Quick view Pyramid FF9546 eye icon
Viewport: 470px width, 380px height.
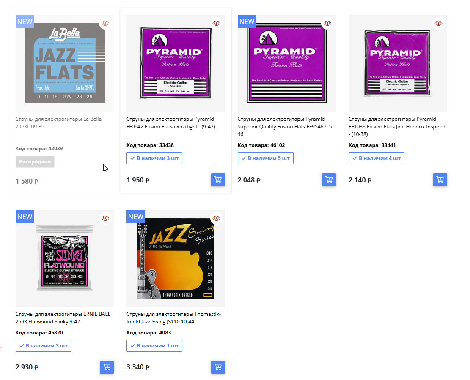pyautogui.click(x=327, y=23)
